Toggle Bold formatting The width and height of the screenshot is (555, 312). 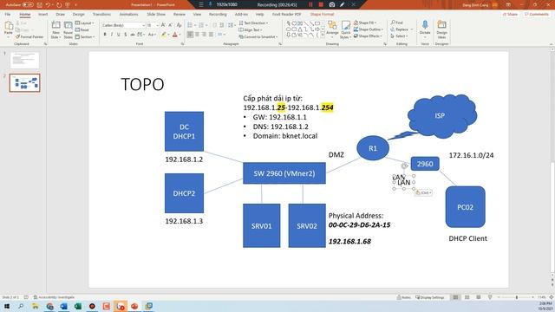[x=105, y=35]
